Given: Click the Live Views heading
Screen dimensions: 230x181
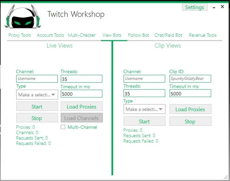Looking at the screenshot, I should coord(59,46).
